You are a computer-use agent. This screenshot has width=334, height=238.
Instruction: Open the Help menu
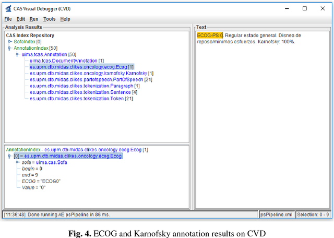point(65,19)
